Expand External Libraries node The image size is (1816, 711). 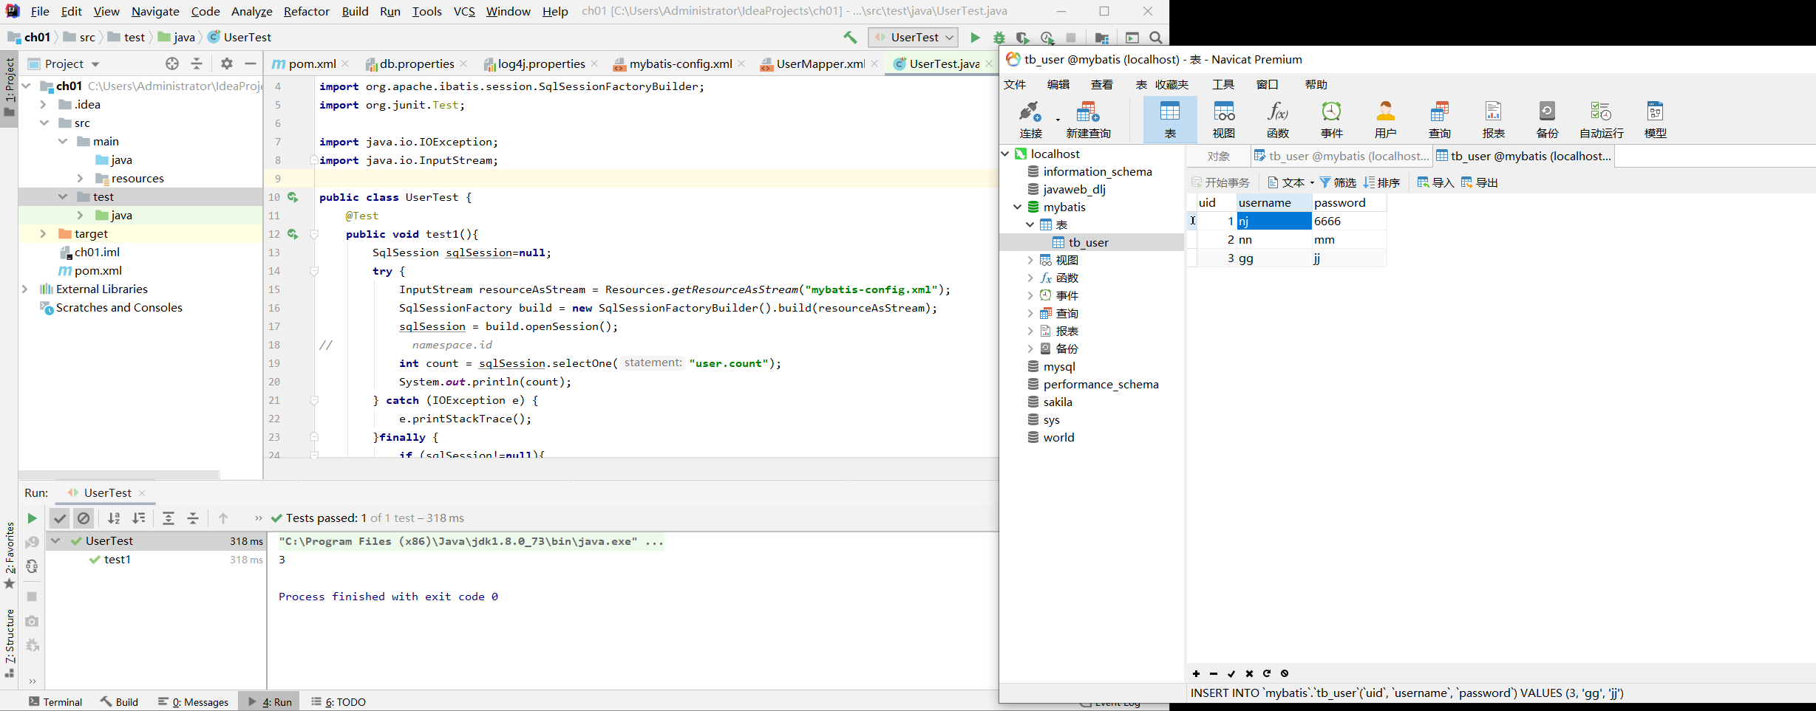point(25,289)
